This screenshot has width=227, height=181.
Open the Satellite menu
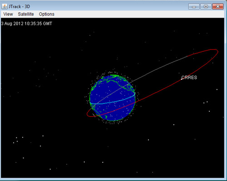tap(26, 14)
